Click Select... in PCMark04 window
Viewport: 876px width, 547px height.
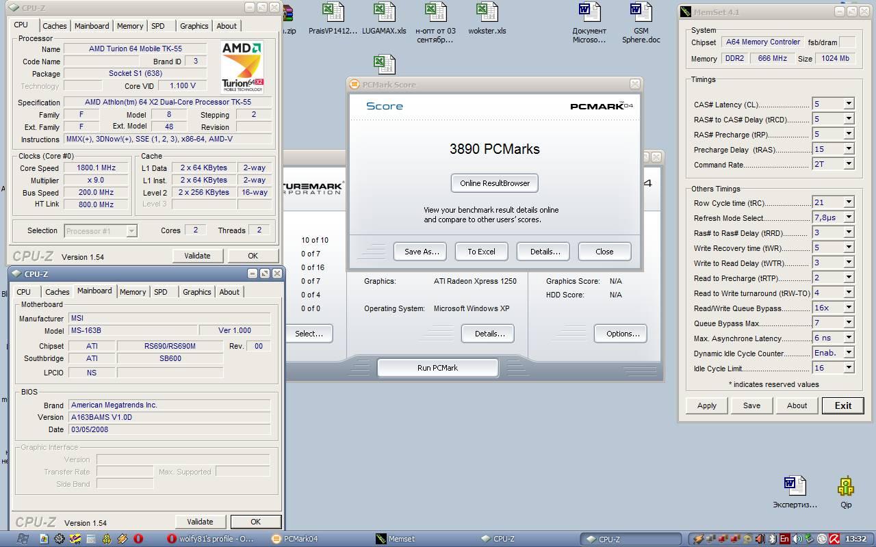tap(309, 334)
